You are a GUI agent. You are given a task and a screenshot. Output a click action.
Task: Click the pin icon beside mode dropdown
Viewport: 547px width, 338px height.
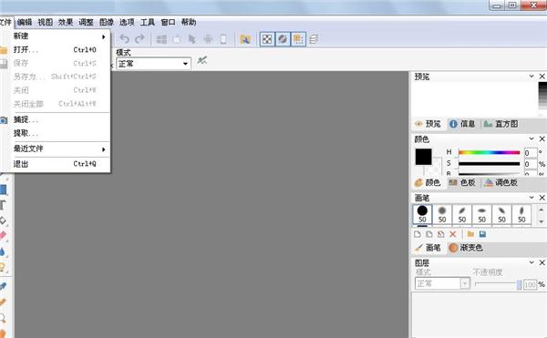click(x=201, y=61)
